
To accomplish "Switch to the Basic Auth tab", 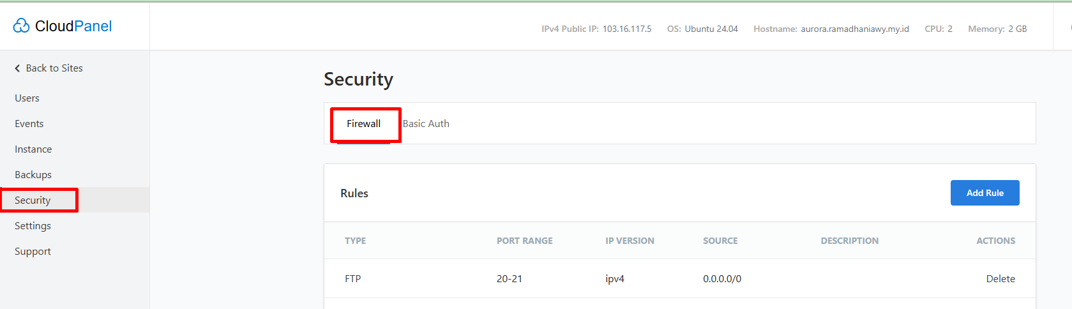I will [x=426, y=124].
